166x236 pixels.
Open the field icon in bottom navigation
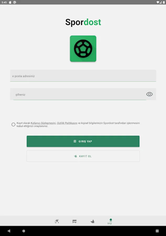(x=74, y=221)
